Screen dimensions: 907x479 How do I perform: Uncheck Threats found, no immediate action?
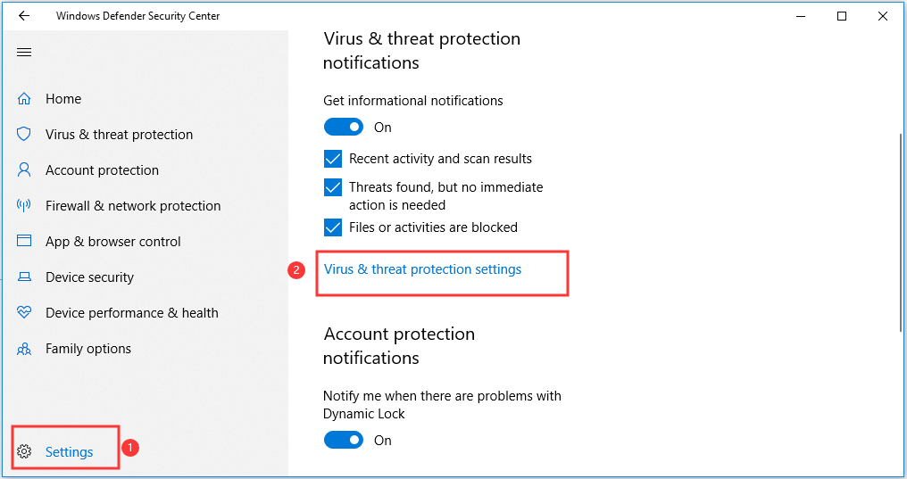(x=333, y=188)
